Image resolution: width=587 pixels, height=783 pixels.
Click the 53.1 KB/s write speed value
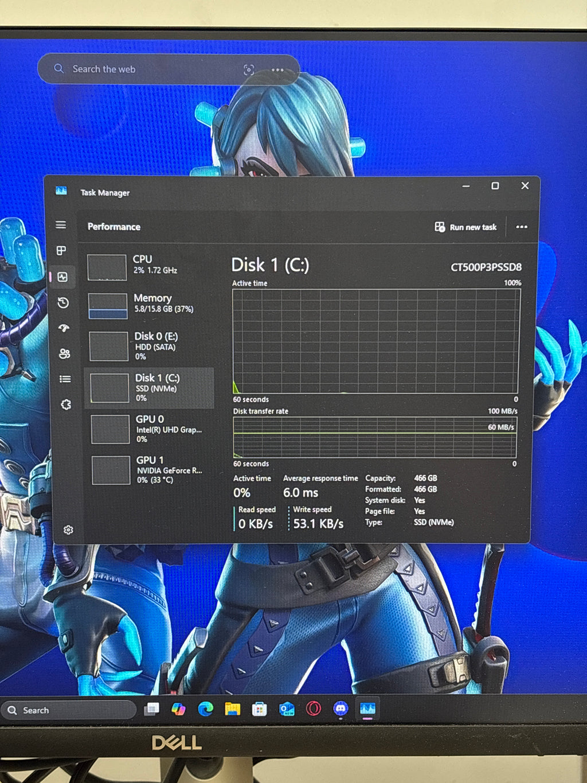(318, 524)
